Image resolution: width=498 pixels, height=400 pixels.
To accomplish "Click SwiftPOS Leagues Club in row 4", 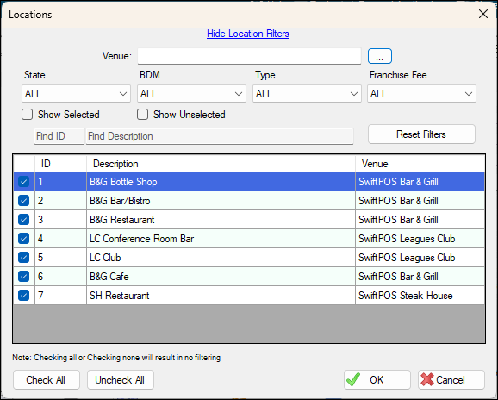I will pyautogui.click(x=420, y=239).
